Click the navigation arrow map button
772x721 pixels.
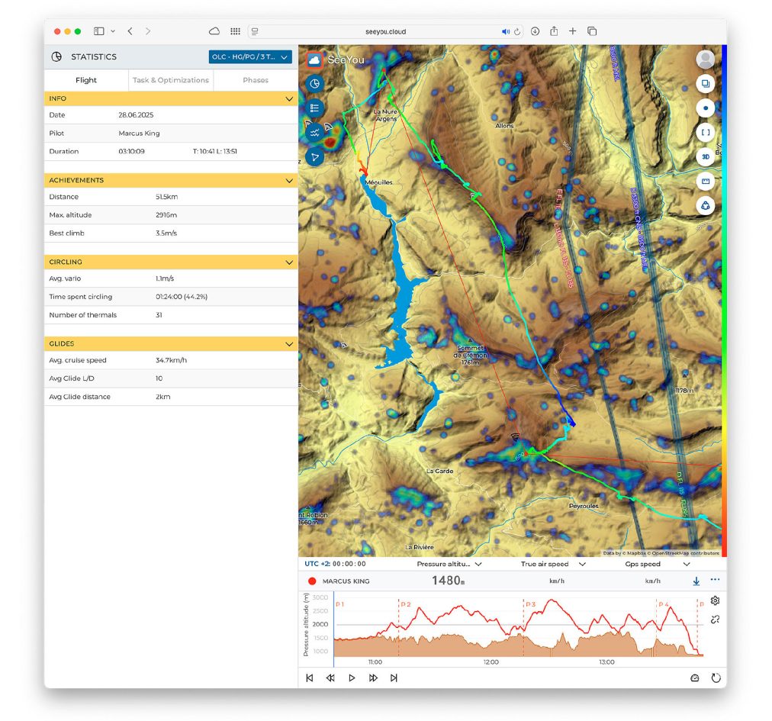coord(314,157)
